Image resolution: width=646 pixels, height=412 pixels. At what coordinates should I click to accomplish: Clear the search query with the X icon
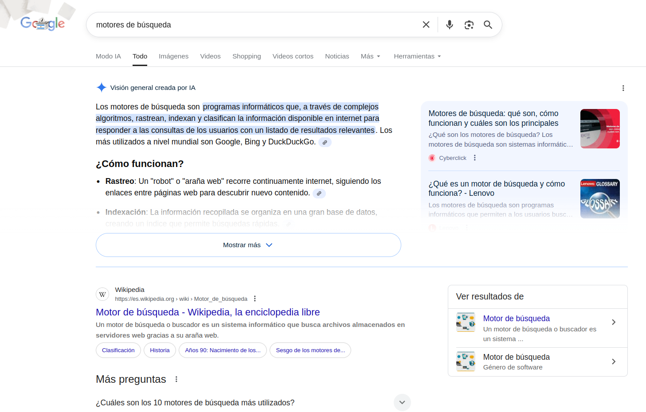pyautogui.click(x=426, y=24)
